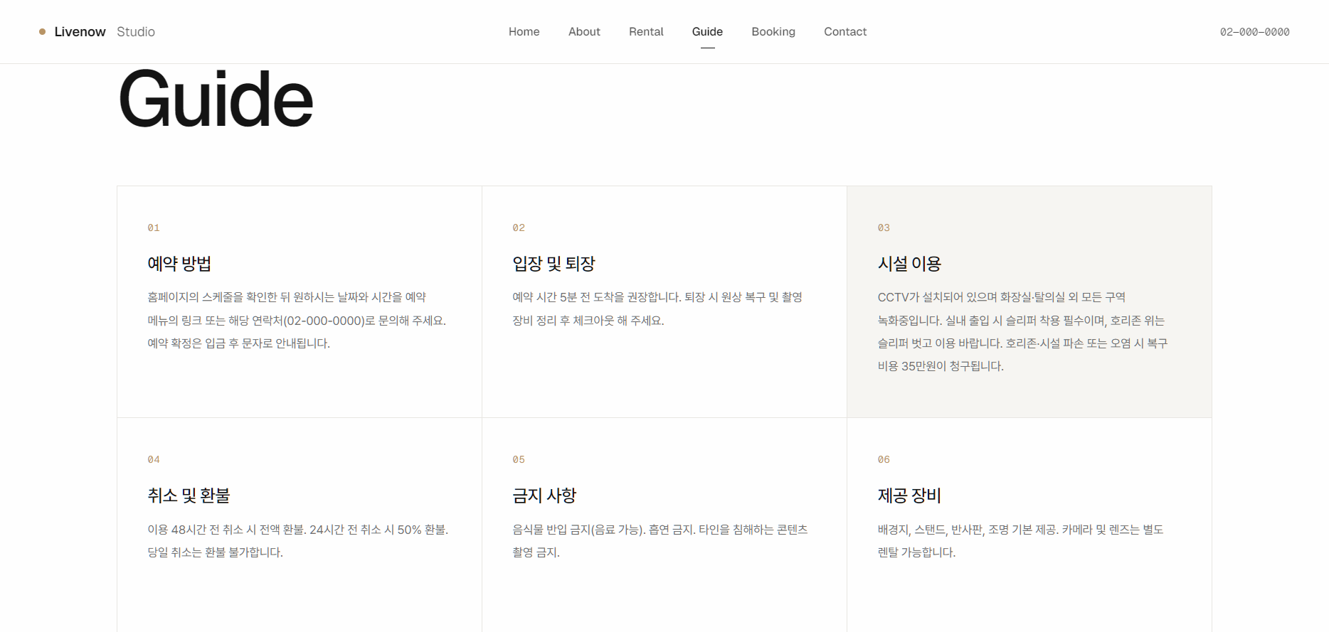The height and width of the screenshot is (632, 1329).
Task: Click card number label 03
Action: (884, 227)
